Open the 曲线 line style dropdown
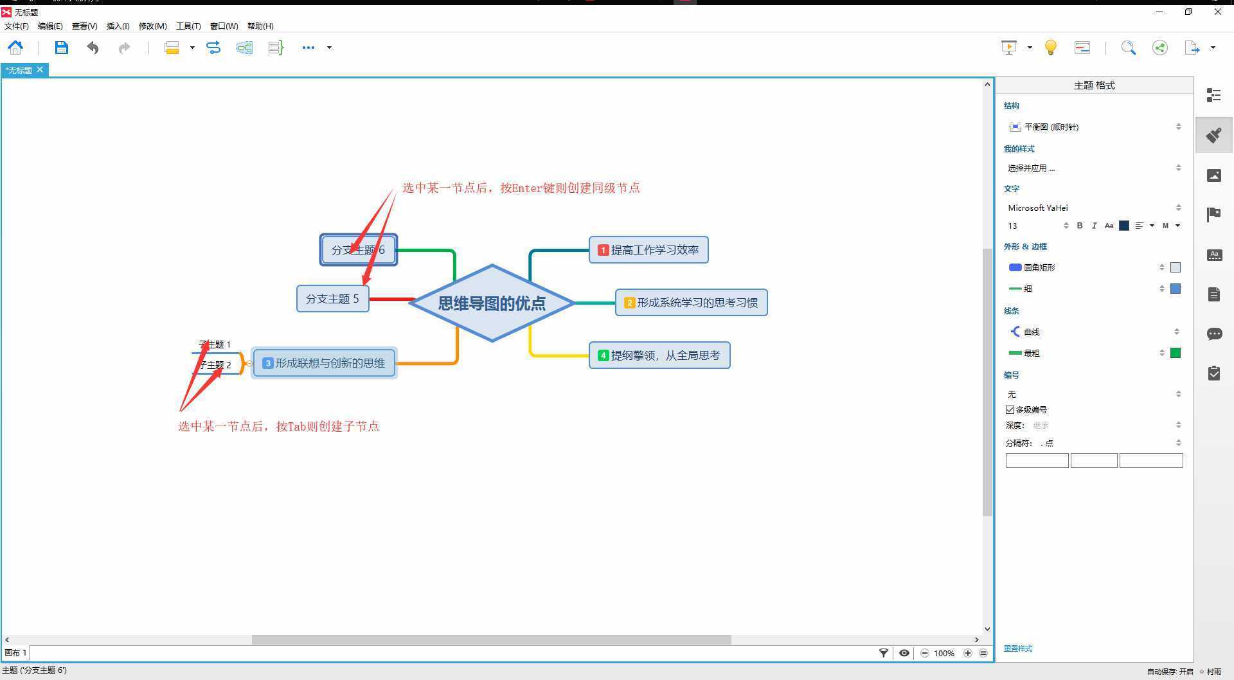The width and height of the screenshot is (1234, 680). (1095, 332)
